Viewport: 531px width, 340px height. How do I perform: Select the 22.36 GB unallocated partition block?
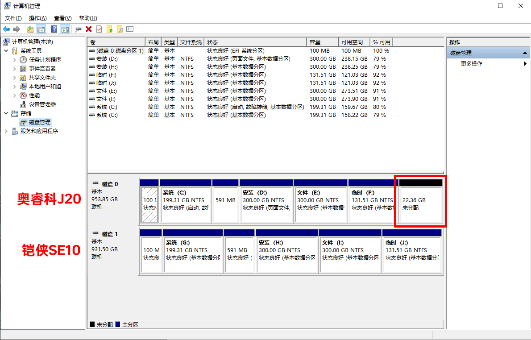(420, 204)
